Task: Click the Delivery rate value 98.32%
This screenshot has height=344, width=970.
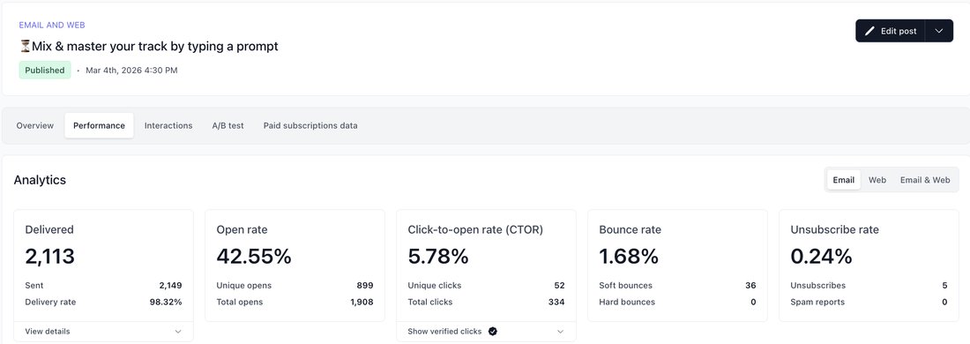Action: point(167,303)
